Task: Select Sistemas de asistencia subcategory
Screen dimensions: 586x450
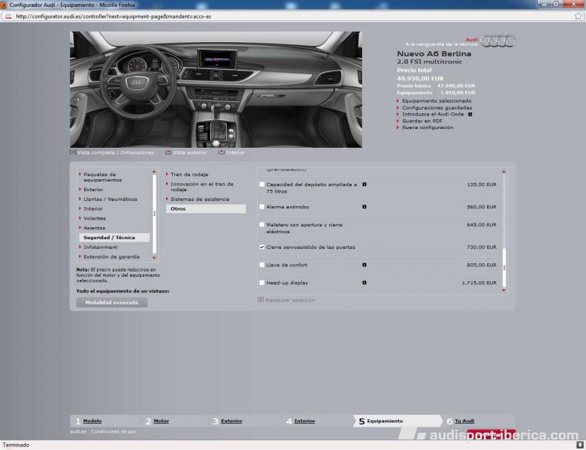Action: click(x=200, y=199)
